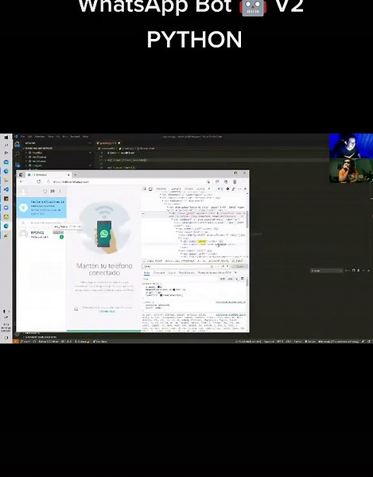The width and height of the screenshot is (373, 477).
Task: Click the DevTools Elements panel scrollbar
Action: click(x=247, y=219)
